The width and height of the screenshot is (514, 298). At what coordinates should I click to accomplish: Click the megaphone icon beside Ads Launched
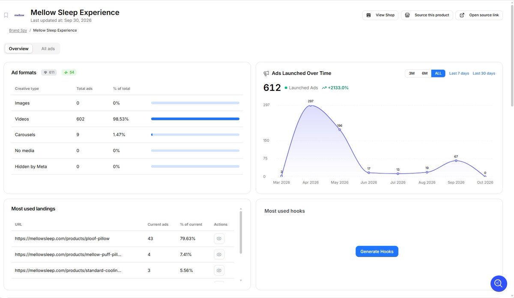(x=266, y=73)
